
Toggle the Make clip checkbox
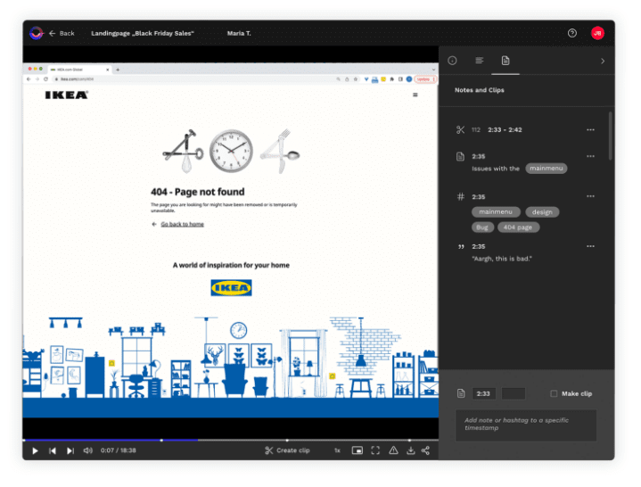point(554,393)
